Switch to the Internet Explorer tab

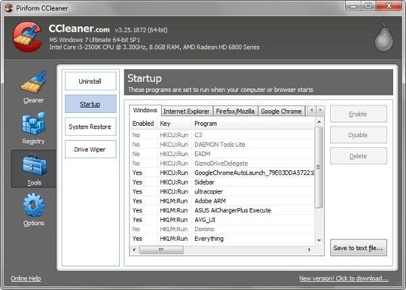click(187, 112)
